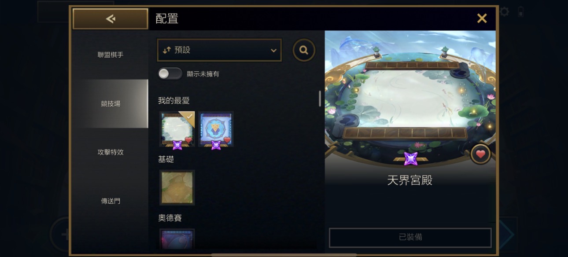Image resolution: width=568 pixels, height=257 pixels.
Task: Switch to 攻擊特效 tab
Action: pyautogui.click(x=111, y=152)
